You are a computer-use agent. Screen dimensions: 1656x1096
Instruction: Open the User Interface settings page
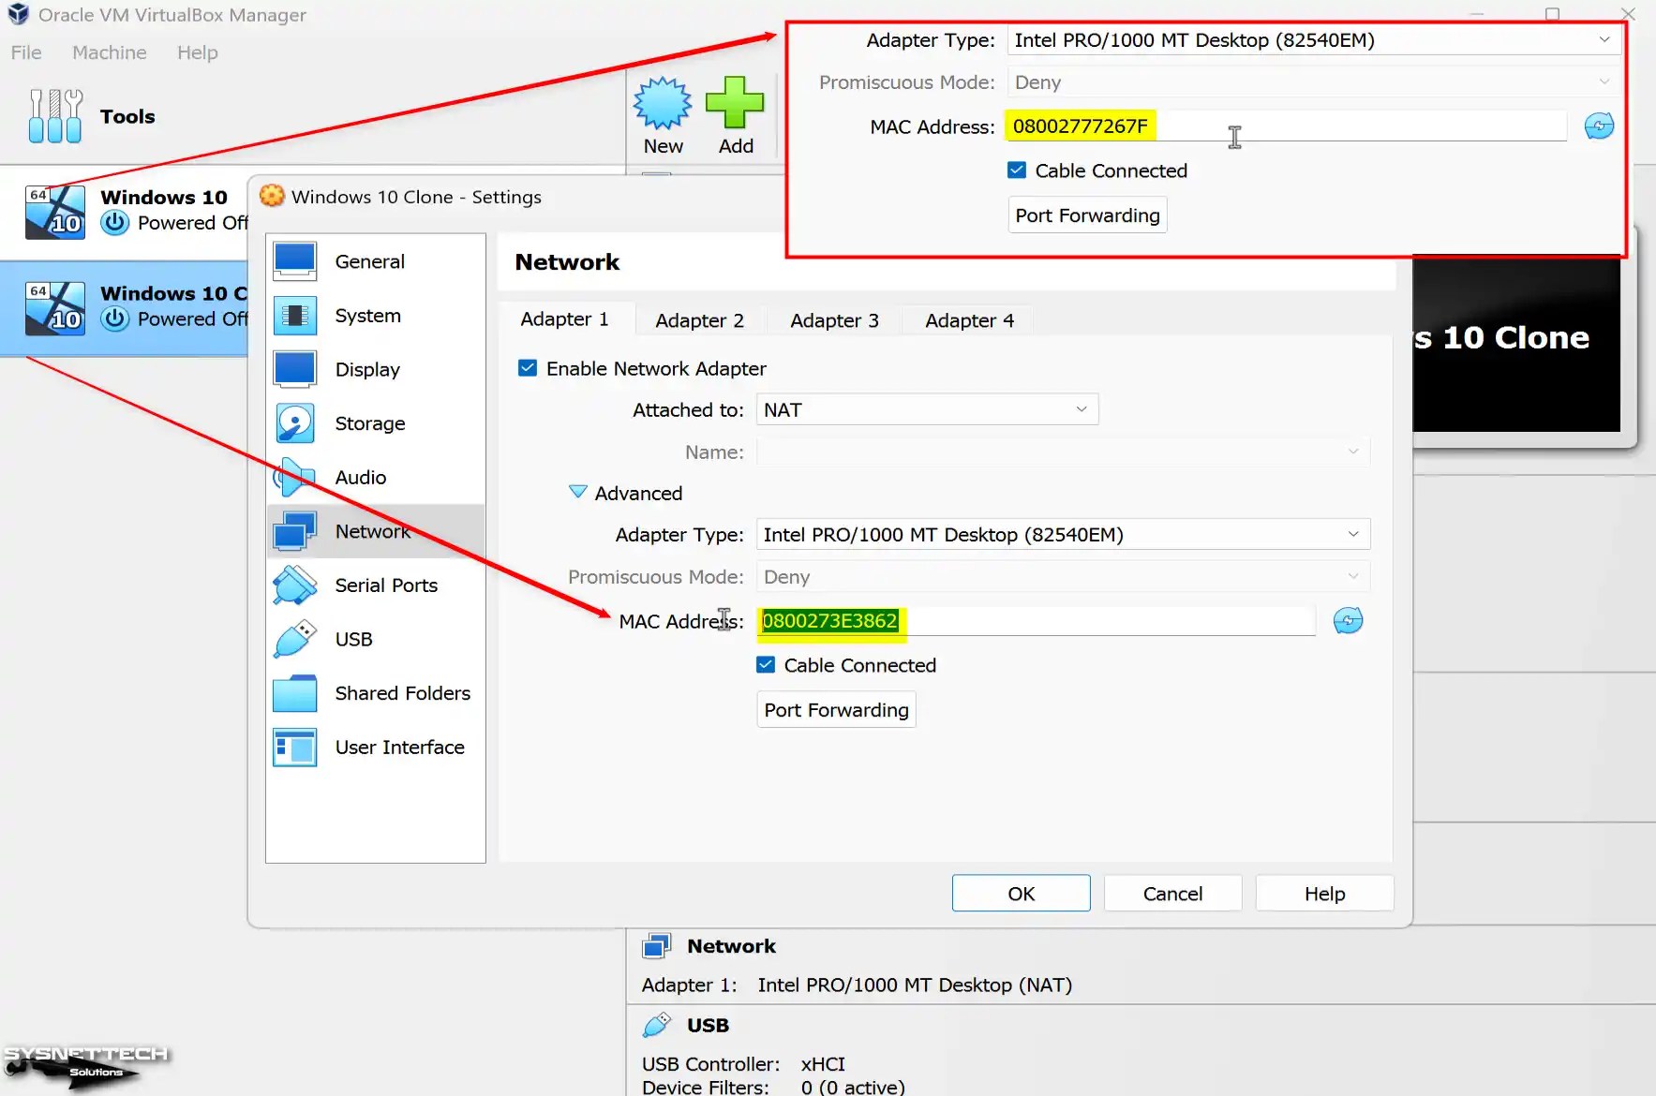click(x=293, y=747)
